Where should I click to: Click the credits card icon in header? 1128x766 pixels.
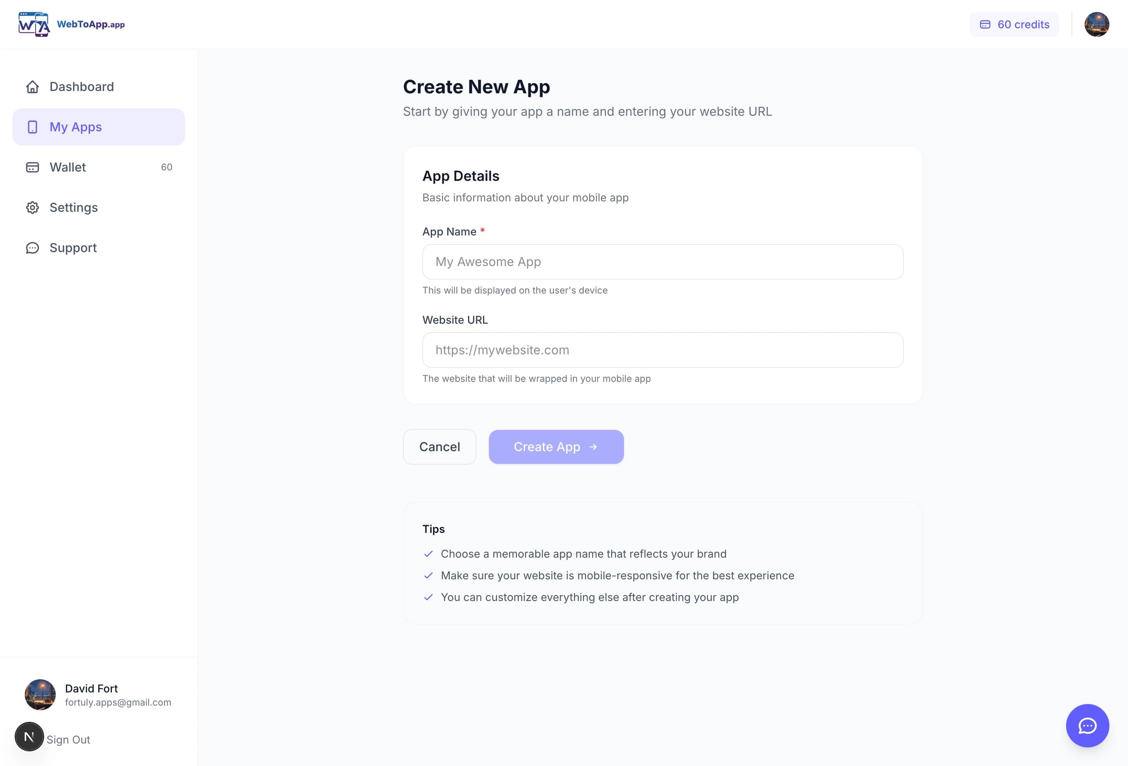pos(985,24)
